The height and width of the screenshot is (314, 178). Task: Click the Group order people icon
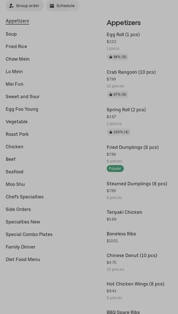pyautogui.click(x=11, y=6)
